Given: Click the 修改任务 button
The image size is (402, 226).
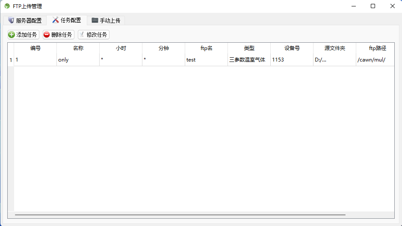Looking at the screenshot, I should tap(94, 35).
